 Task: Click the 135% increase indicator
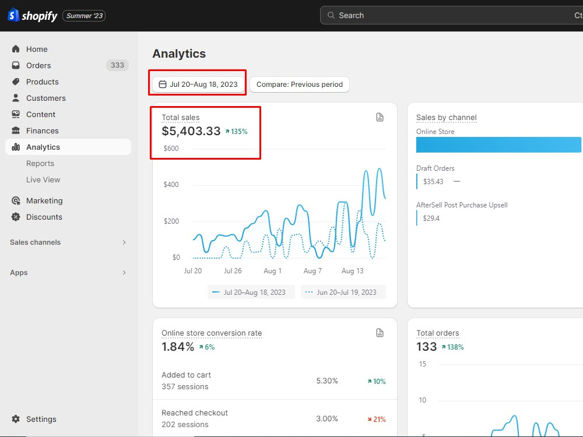pyautogui.click(x=237, y=132)
